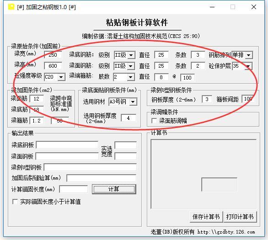Click inside the 计算书 text area
The width and height of the screenshot is (268, 240).
tap(204, 174)
